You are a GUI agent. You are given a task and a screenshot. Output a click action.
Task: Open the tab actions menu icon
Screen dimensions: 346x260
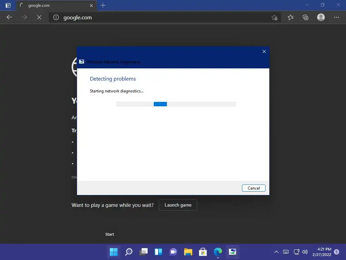pyautogui.click(x=8, y=5)
